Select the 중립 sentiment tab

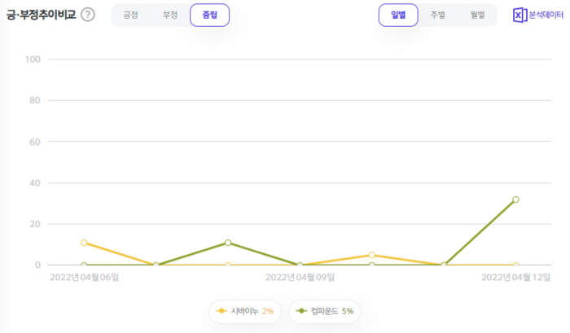coord(209,15)
